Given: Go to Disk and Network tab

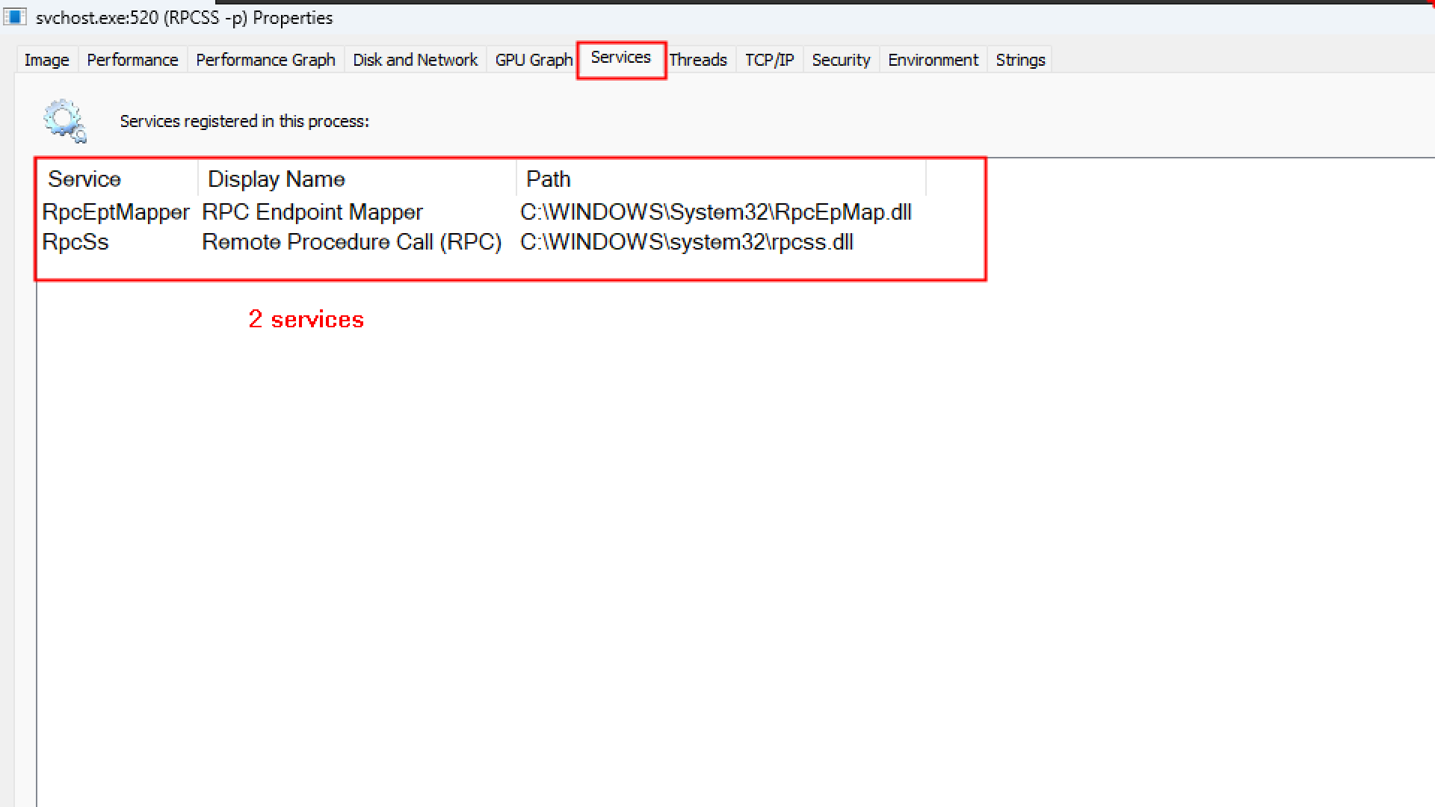Looking at the screenshot, I should 415,60.
